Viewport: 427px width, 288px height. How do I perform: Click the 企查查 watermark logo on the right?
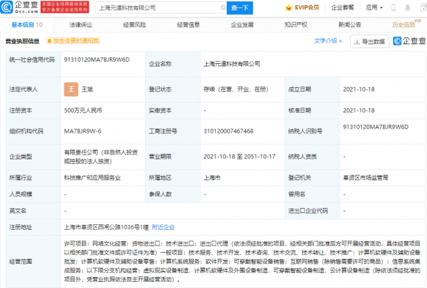pyautogui.click(x=409, y=41)
